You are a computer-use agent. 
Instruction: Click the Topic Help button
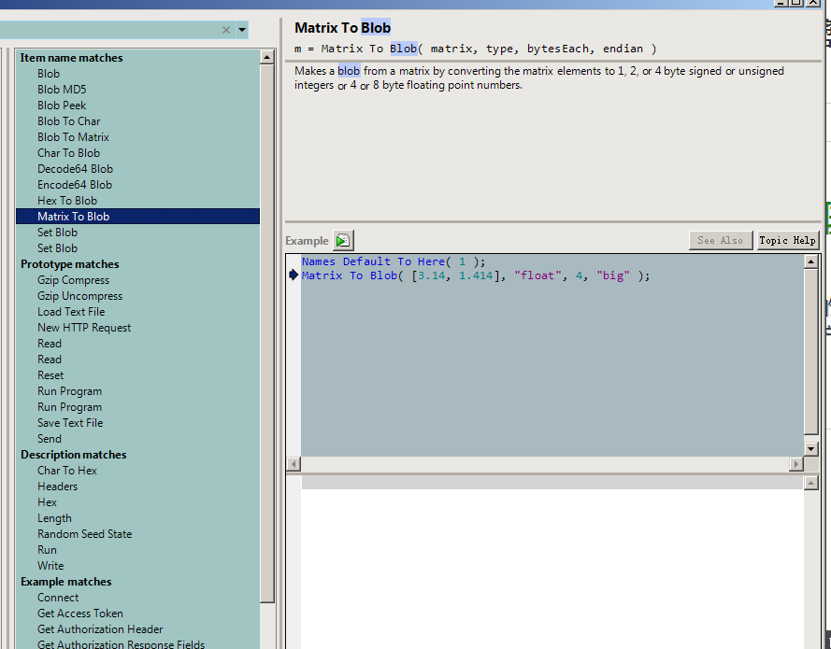coord(787,241)
